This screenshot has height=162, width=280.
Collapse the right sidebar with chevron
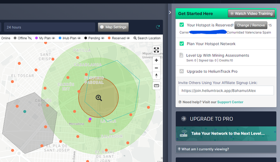170,12
